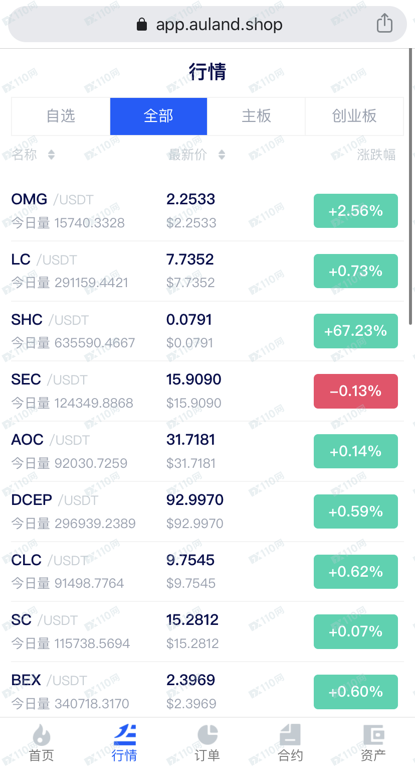Click the app.auland.shop address bar
This screenshot has width=415, height=772.
pyautogui.click(x=207, y=24)
